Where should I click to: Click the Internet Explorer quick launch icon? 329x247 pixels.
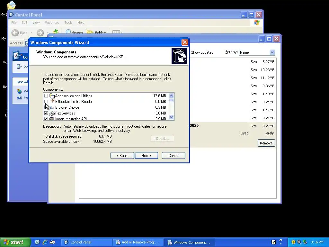(x=45, y=242)
